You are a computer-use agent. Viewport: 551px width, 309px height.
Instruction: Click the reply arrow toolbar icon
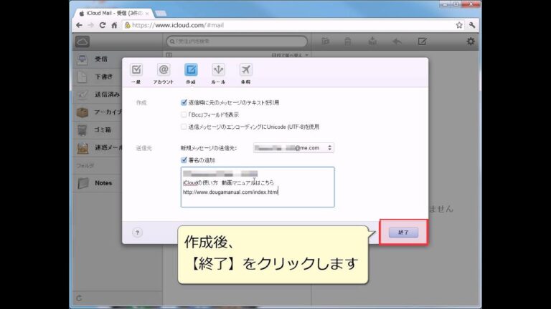[x=397, y=41]
